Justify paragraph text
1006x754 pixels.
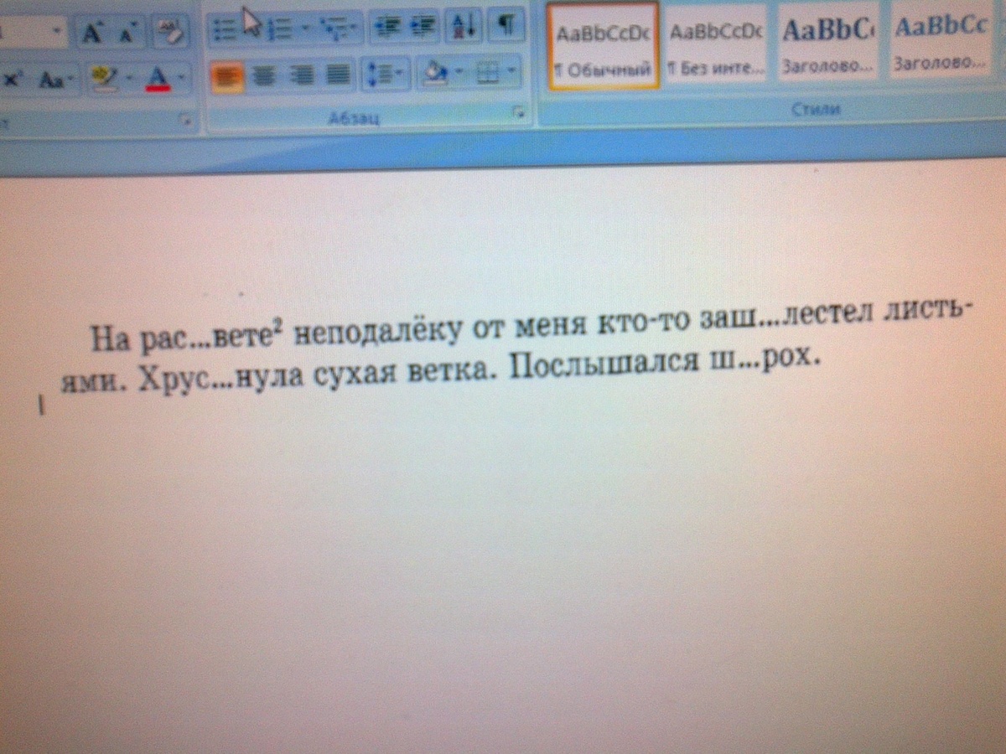[x=338, y=76]
